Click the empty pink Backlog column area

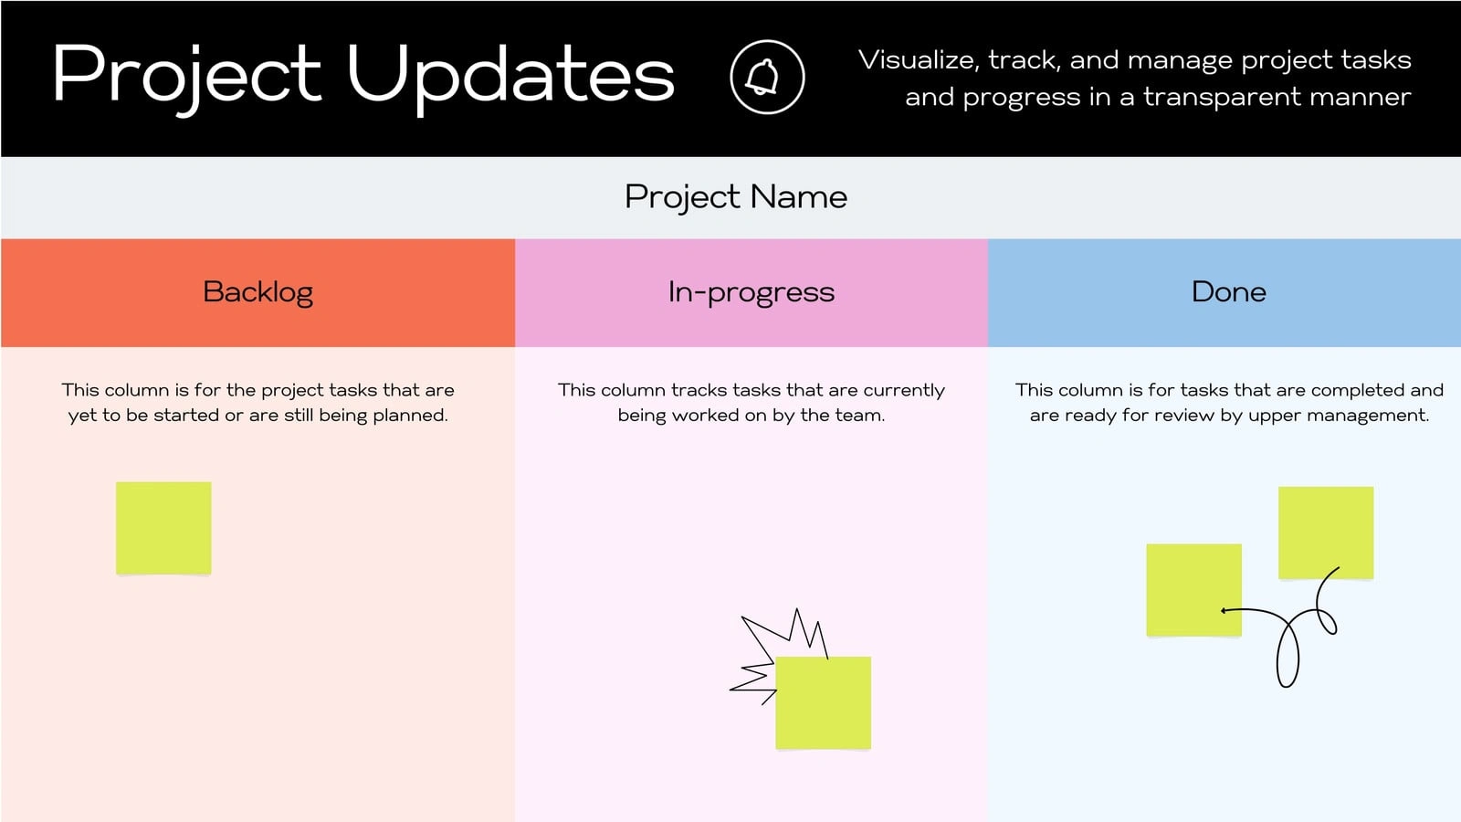[347, 676]
